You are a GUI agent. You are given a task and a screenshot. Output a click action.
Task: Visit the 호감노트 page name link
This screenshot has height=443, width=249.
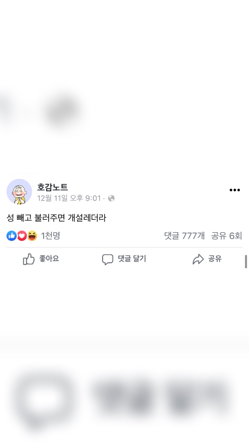[53, 187]
